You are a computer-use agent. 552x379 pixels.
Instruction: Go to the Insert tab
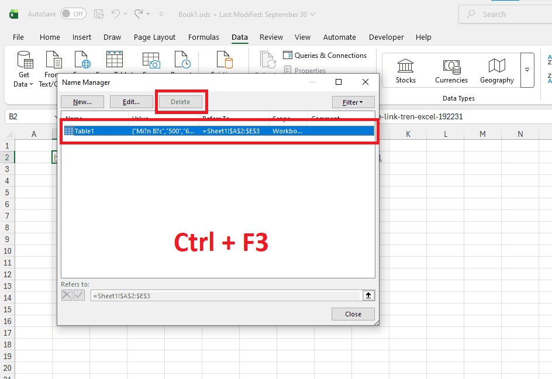point(82,37)
